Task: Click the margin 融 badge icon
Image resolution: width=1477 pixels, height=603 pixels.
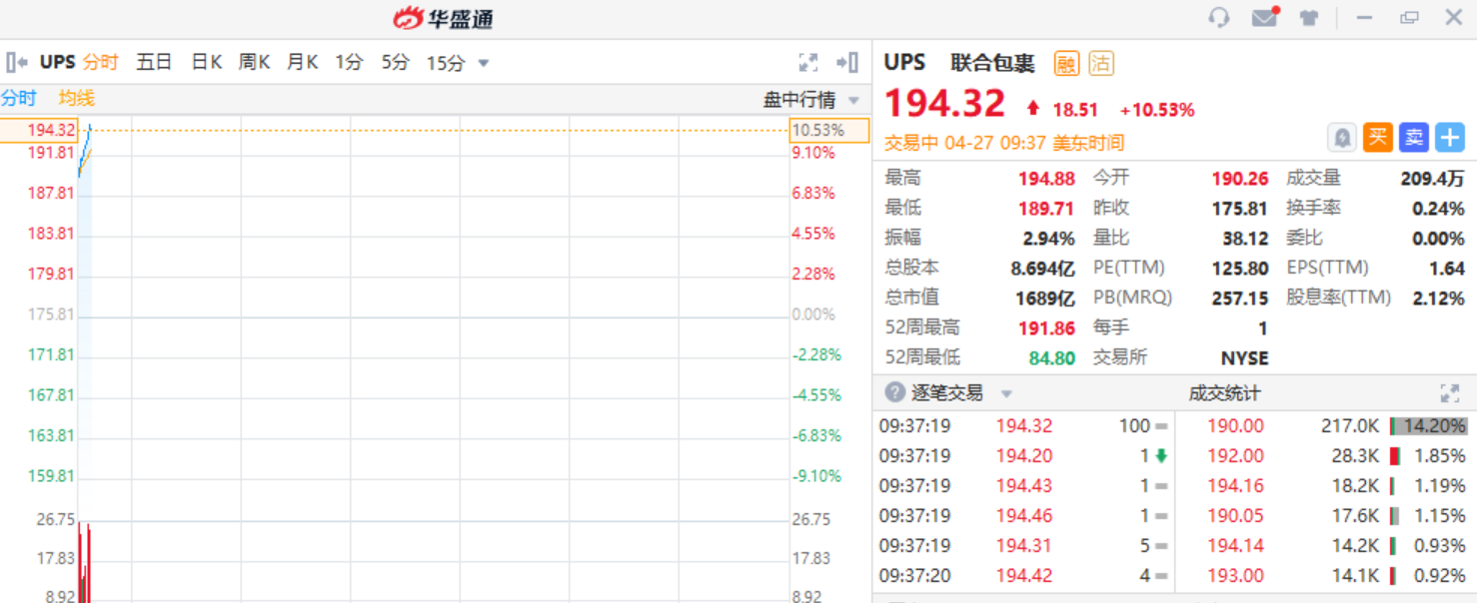Action: (1066, 64)
